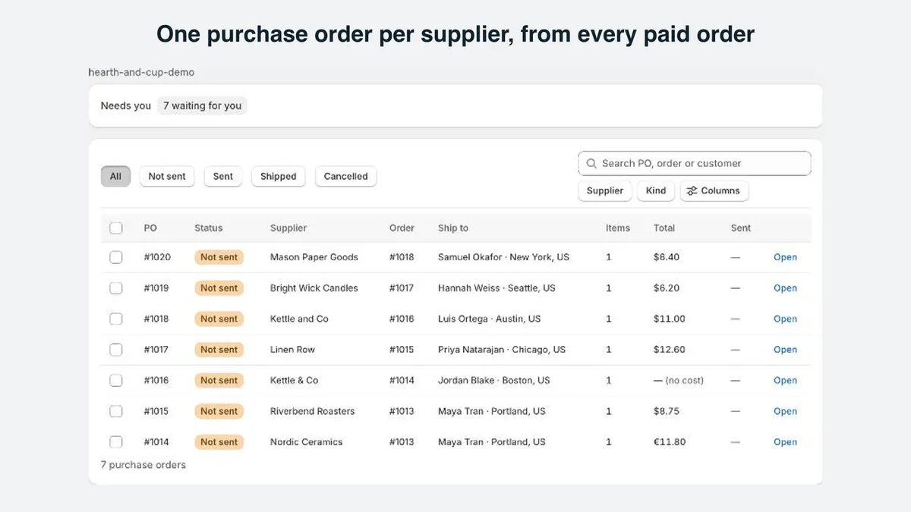
Task: Click the Total column header
Action: [x=664, y=228]
